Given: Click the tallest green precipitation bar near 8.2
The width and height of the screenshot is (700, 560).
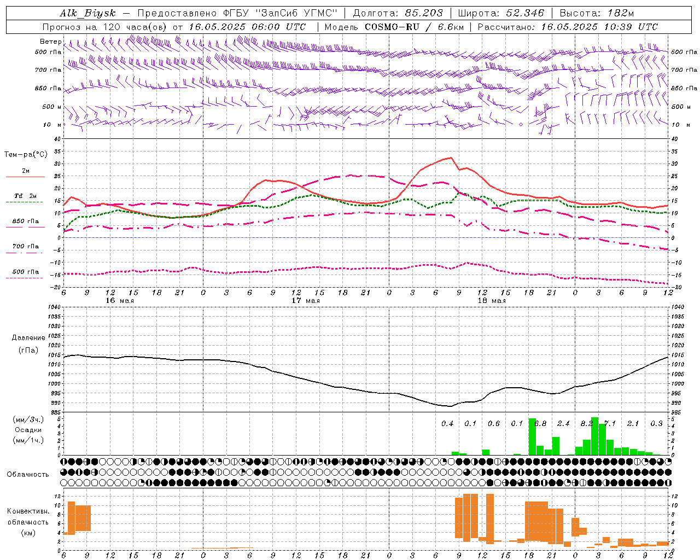Looking at the screenshot, I should [x=594, y=436].
